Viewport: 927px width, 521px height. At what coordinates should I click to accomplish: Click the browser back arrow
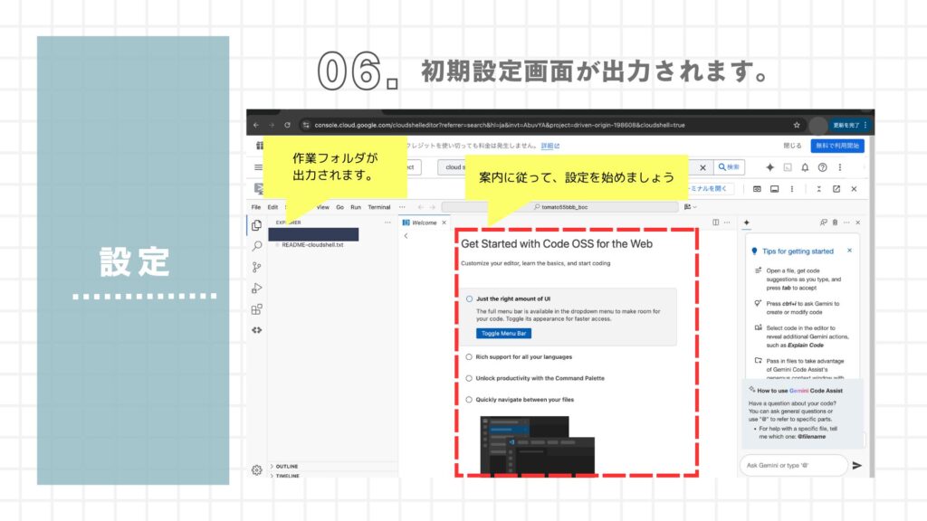[x=256, y=125]
